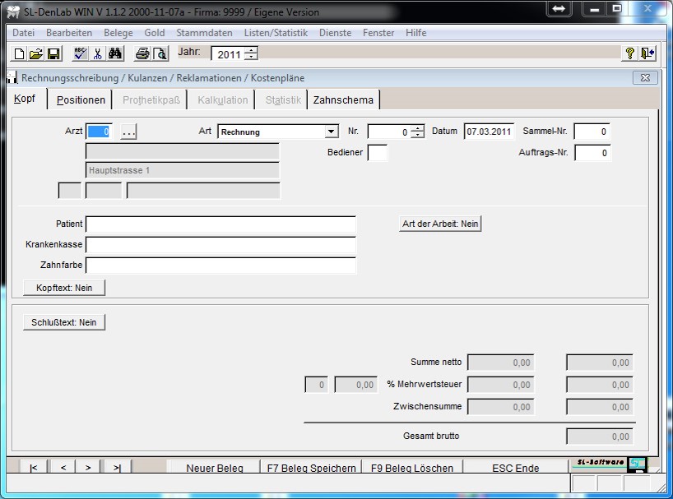This screenshot has width=673, height=499.
Task: Go to next record with > button
Action: (88, 467)
